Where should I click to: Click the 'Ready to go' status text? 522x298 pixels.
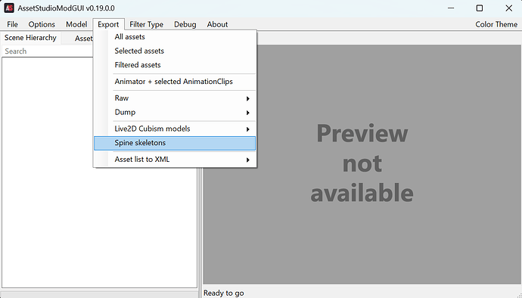(224, 293)
